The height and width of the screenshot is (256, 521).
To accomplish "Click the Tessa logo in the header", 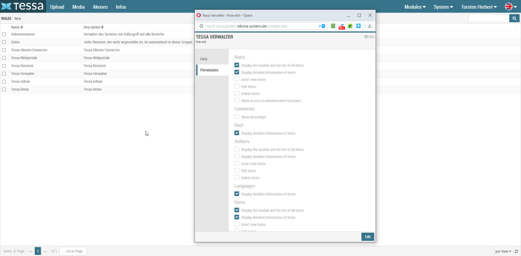I will 23,7.
